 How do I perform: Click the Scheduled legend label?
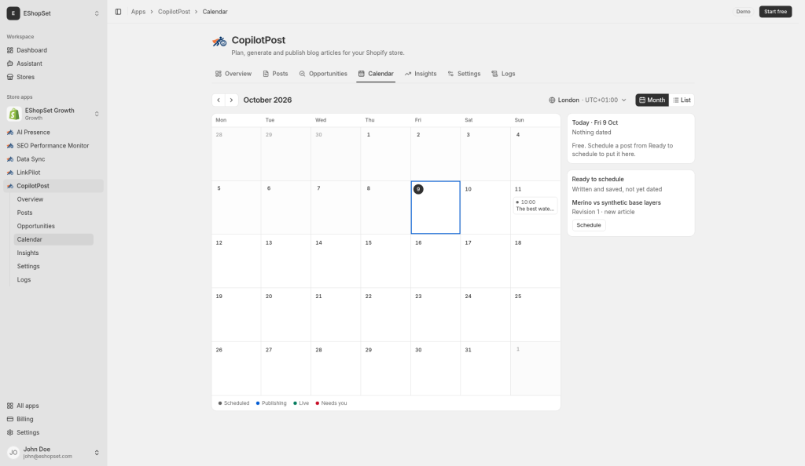pos(236,403)
